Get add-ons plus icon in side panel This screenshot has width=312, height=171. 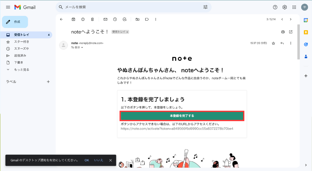(x=306, y=76)
